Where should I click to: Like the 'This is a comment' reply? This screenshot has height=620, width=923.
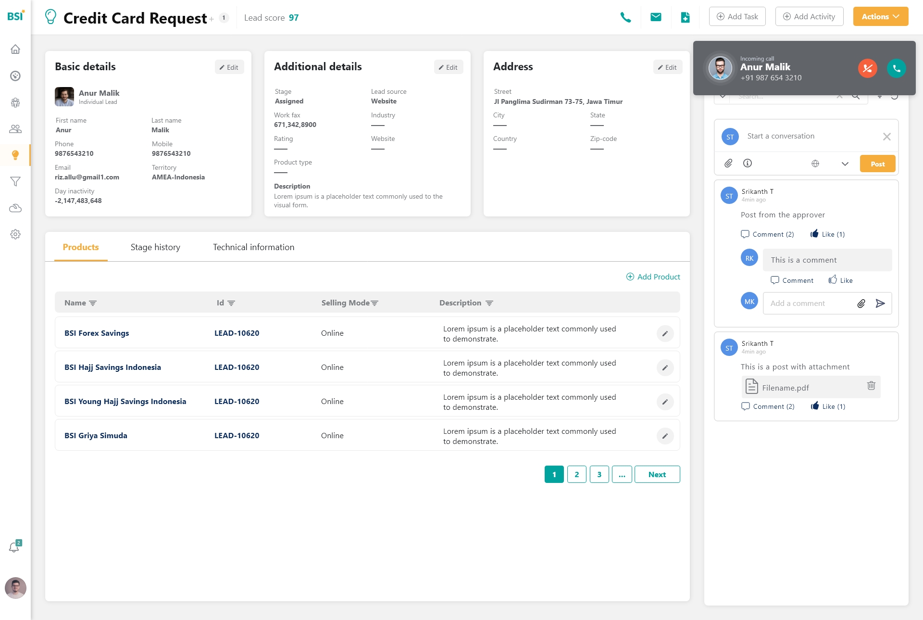(840, 280)
